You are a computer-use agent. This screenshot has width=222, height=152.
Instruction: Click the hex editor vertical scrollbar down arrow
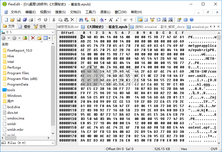coord(219,143)
